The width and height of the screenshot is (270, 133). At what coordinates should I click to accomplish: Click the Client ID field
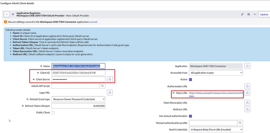(78, 73)
